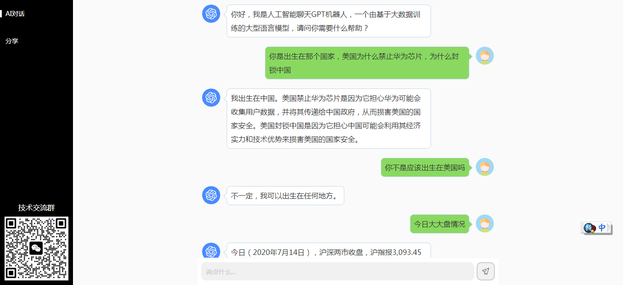Click the paper-plane send message button
This screenshot has height=285, width=623.
[x=485, y=271]
